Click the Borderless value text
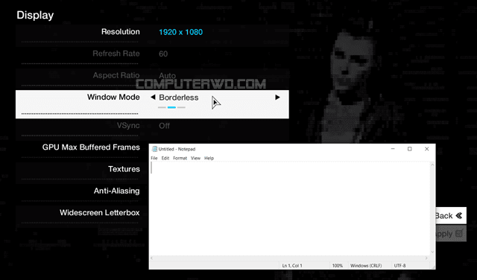The image size is (477, 280). click(x=179, y=98)
